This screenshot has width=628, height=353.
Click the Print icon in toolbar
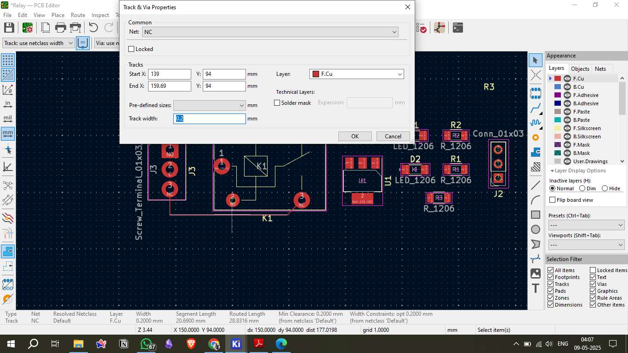(61, 28)
